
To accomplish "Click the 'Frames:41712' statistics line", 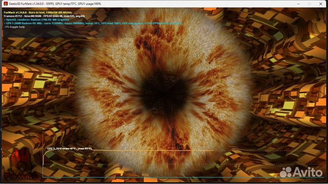I will click(x=44, y=16).
